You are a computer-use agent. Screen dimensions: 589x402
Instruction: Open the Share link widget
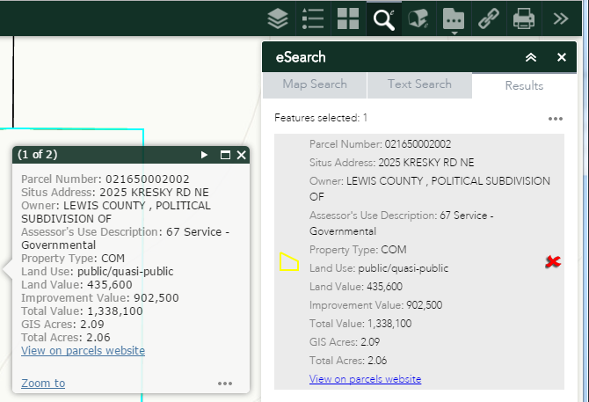489,18
